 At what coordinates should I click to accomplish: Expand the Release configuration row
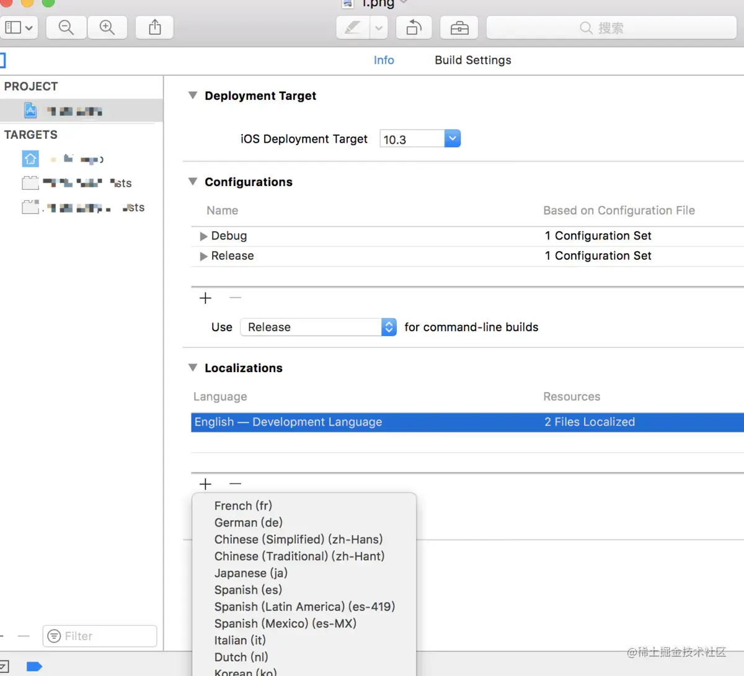203,256
